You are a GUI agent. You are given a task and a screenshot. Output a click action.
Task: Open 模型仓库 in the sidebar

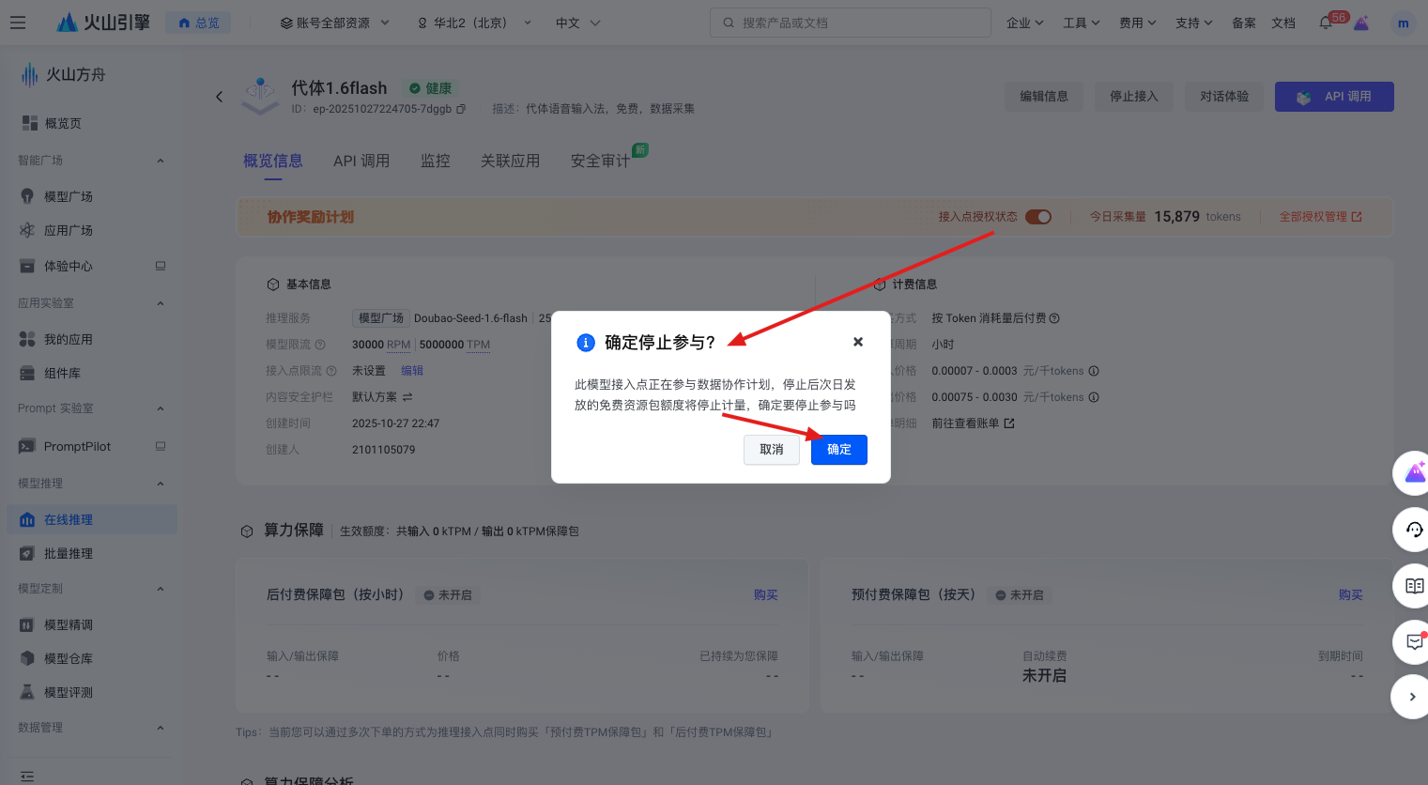pos(92,658)
